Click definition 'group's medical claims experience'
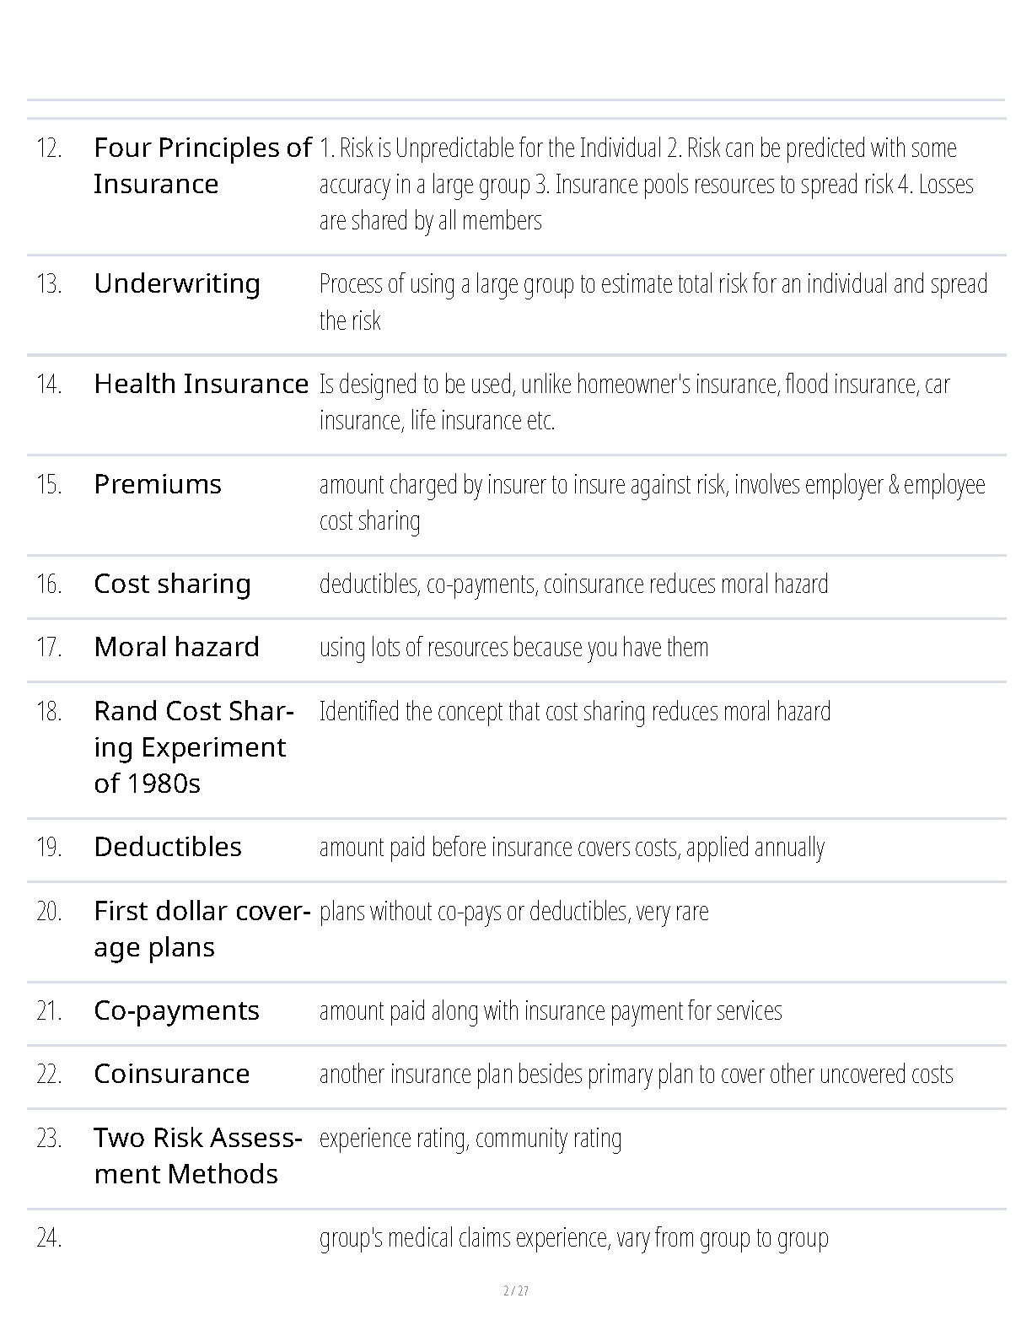1032x1336 pixels. pos(573,1238)
